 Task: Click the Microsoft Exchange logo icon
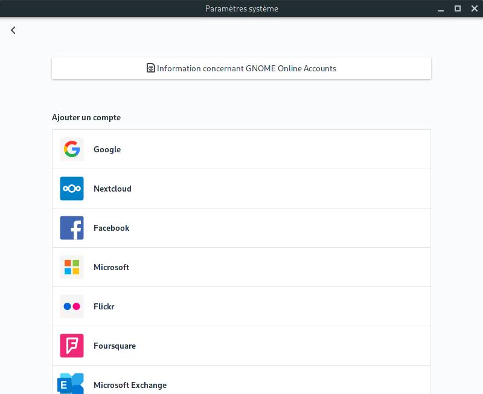point(71,384)
